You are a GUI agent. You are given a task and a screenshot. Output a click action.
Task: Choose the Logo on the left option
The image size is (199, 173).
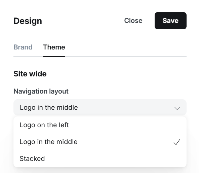pyautogui.click(x=100, y=125)
